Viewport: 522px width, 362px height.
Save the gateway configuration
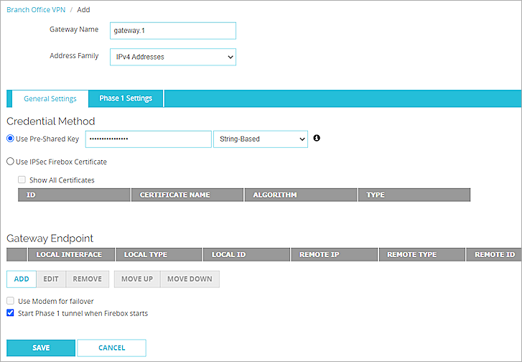tap(41, 348)
